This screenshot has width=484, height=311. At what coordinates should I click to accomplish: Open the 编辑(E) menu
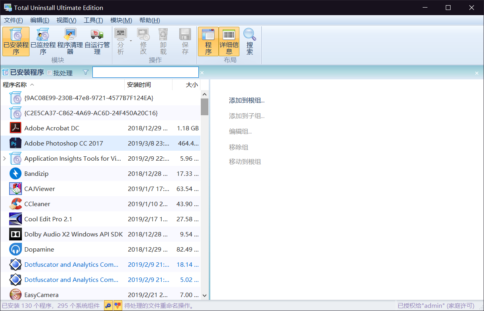(x=40, y=20)
